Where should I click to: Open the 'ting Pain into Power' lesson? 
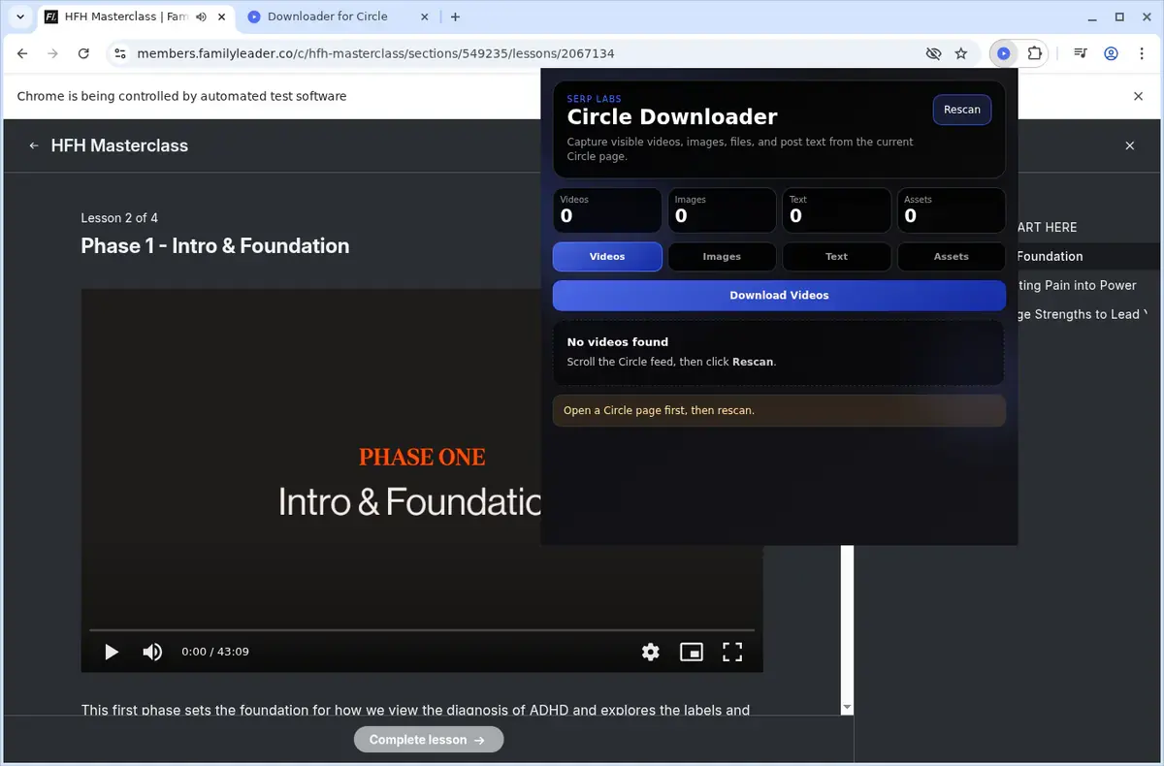(1077, 285)
